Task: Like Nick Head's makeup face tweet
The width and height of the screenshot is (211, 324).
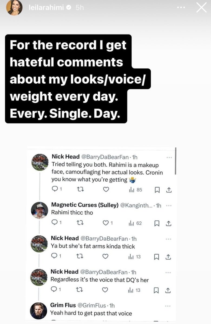Action: (106, 190)
